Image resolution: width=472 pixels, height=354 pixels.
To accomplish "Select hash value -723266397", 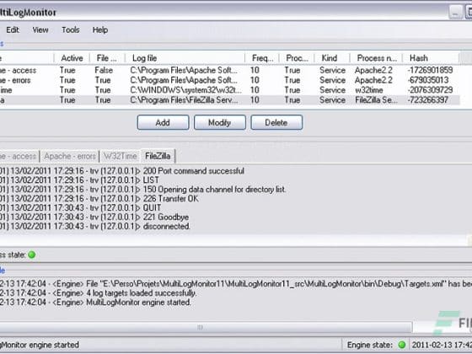I will point(428,100).
